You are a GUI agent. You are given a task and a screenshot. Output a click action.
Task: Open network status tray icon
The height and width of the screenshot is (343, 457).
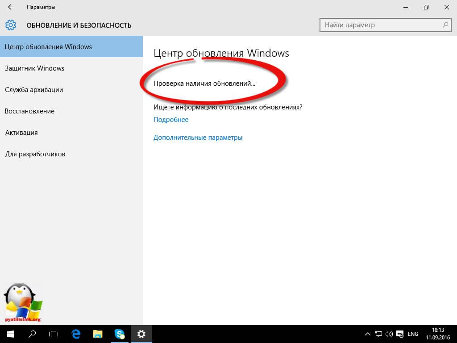[378, 334]
